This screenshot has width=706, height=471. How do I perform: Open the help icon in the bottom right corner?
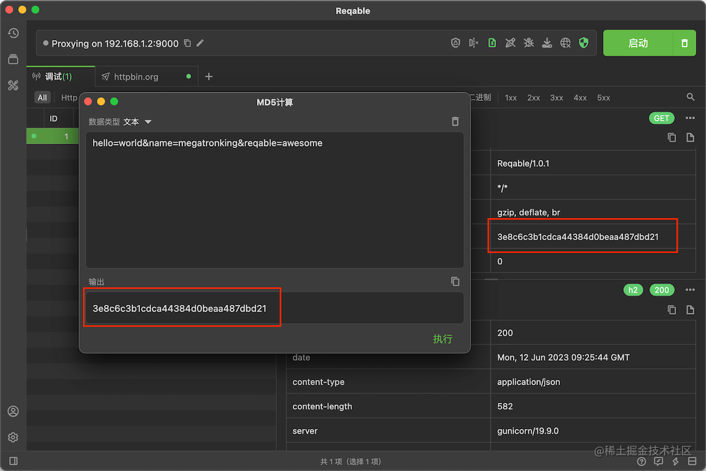pos(641,461)
